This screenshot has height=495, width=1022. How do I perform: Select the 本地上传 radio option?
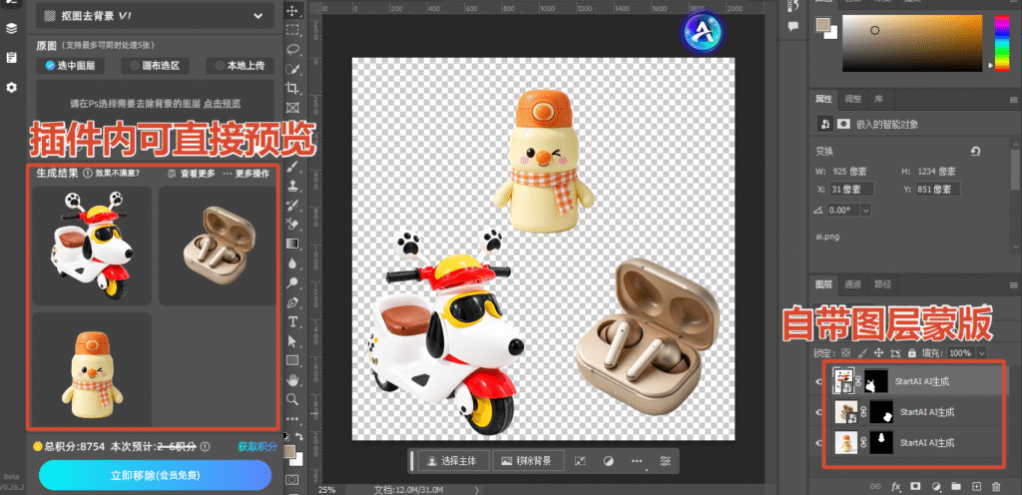[241, 66]
